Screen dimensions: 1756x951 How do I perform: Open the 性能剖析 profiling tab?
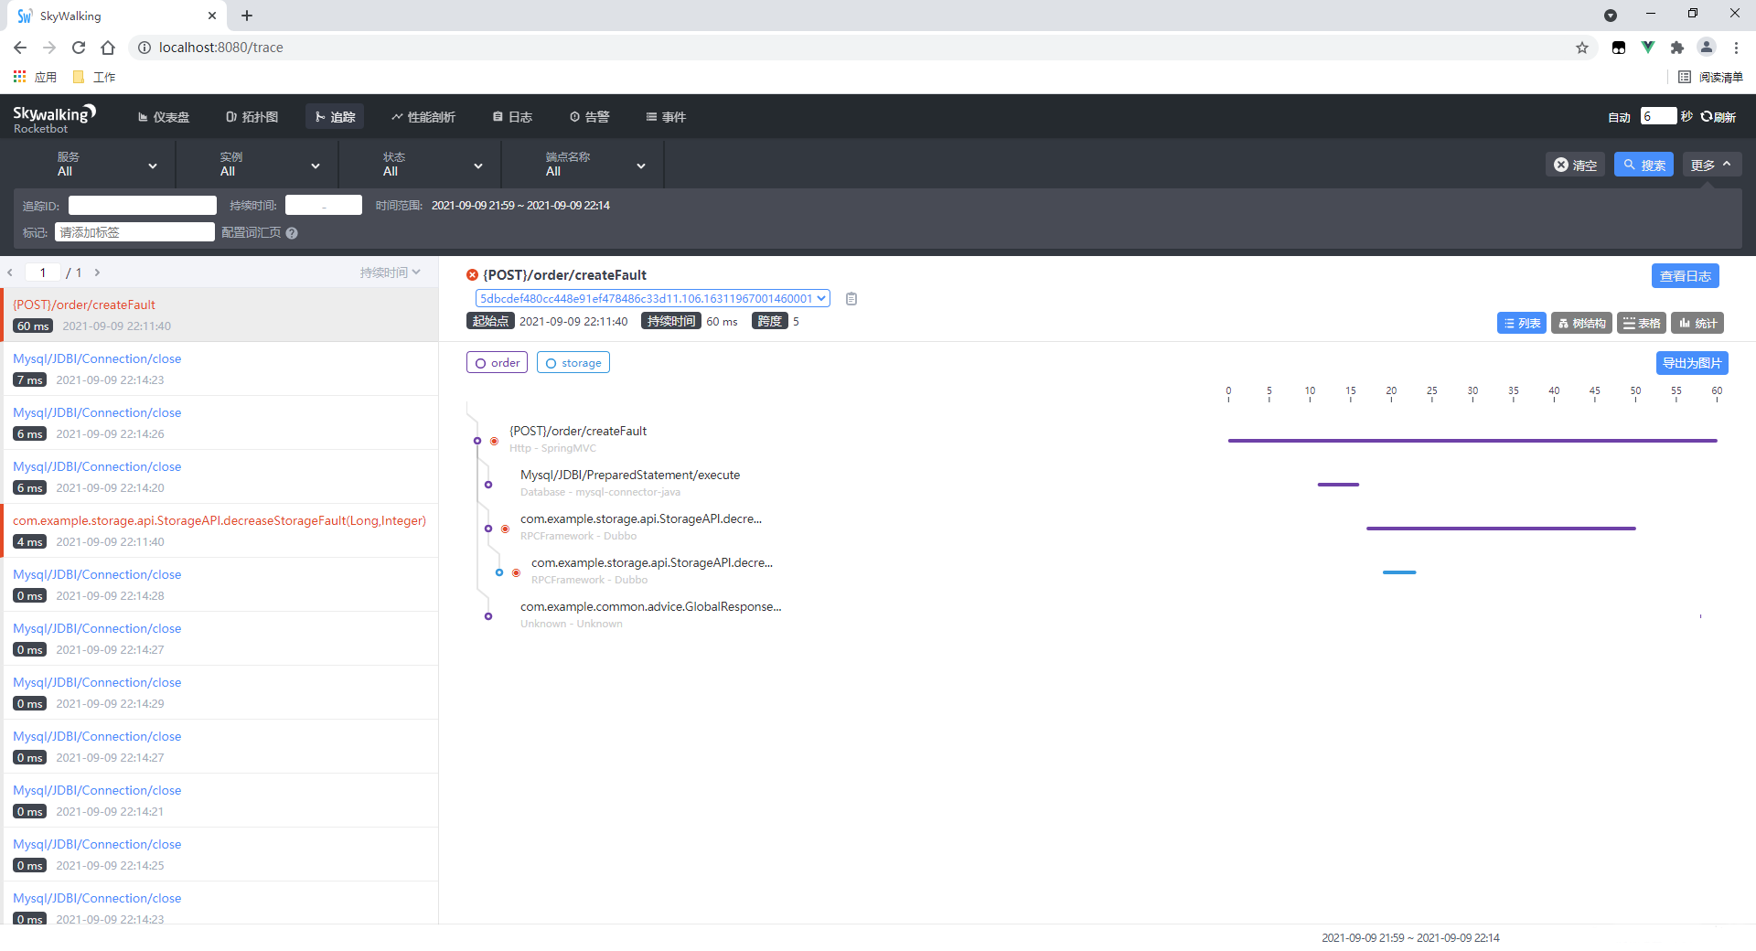[423, 117]
